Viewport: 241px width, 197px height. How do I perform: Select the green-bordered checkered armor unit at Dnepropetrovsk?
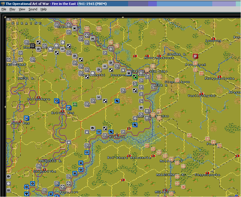135,77
